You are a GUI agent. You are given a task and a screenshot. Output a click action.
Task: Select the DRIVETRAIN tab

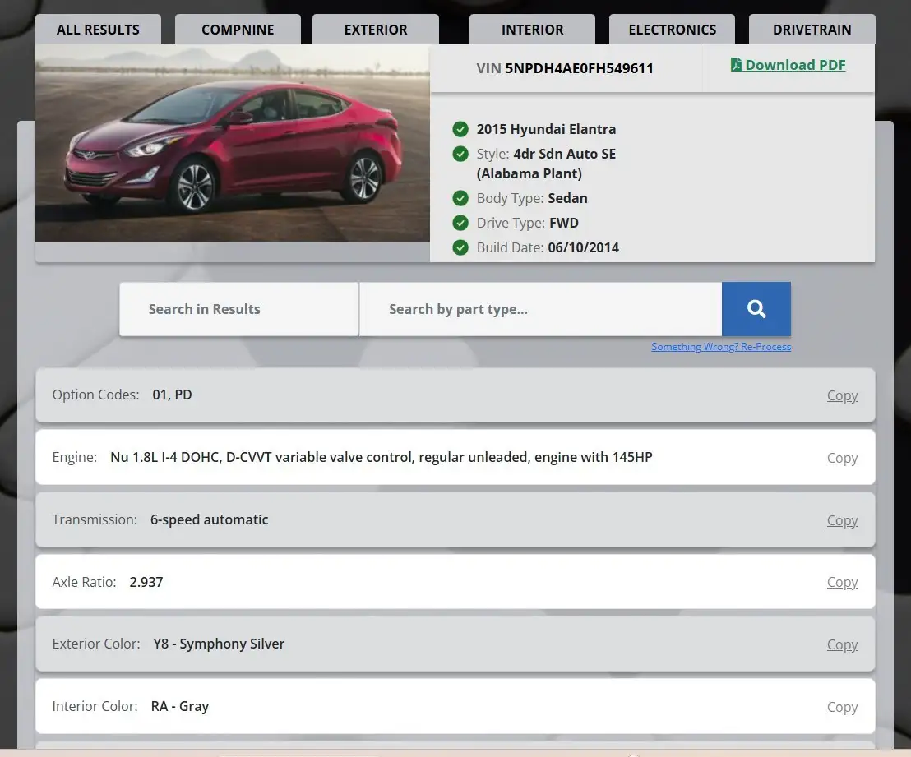[812, 30]
